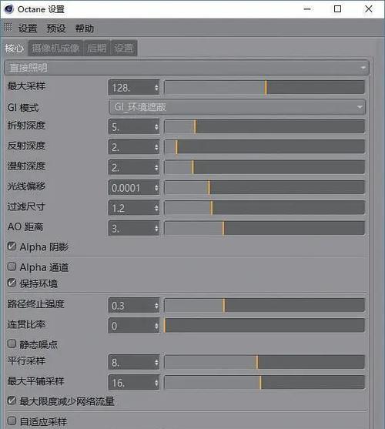Open the 帮助 menu
Image resolution: width=385 pixels, height=429 pixels.
tap(85, 28)
